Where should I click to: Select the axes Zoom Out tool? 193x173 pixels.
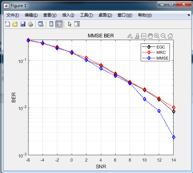tap(164, 36)
